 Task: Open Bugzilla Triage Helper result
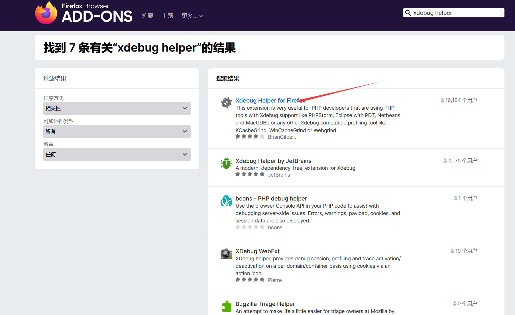click(x=265, y=304)
